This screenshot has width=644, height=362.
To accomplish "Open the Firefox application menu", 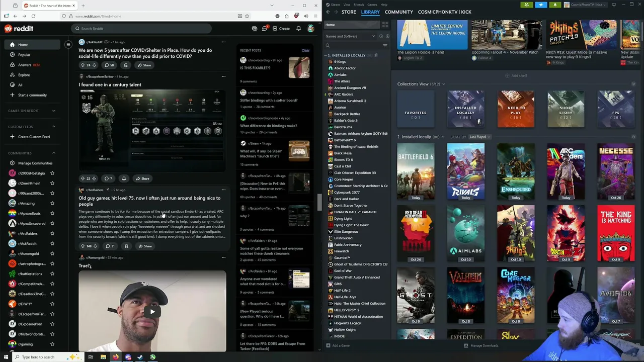I will [315, 16].
